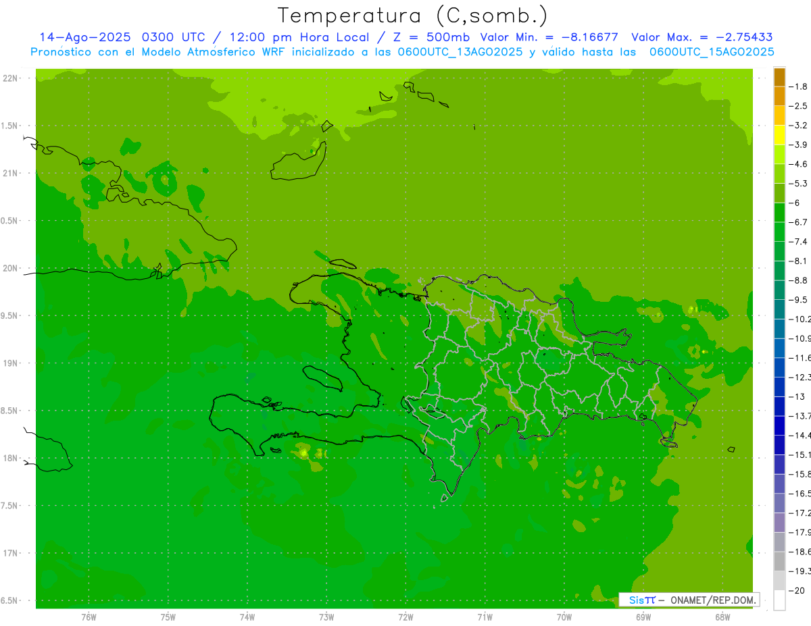The width and height of the screenshot is (811, 626).
Task: Click the '0600UTC_15AGO2025' valid-until timestamp
Action: coord(712,52)
